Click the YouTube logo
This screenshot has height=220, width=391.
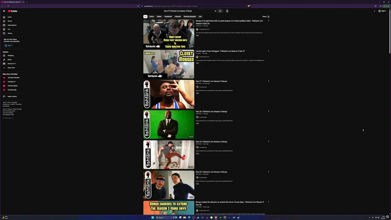point(13,11)
